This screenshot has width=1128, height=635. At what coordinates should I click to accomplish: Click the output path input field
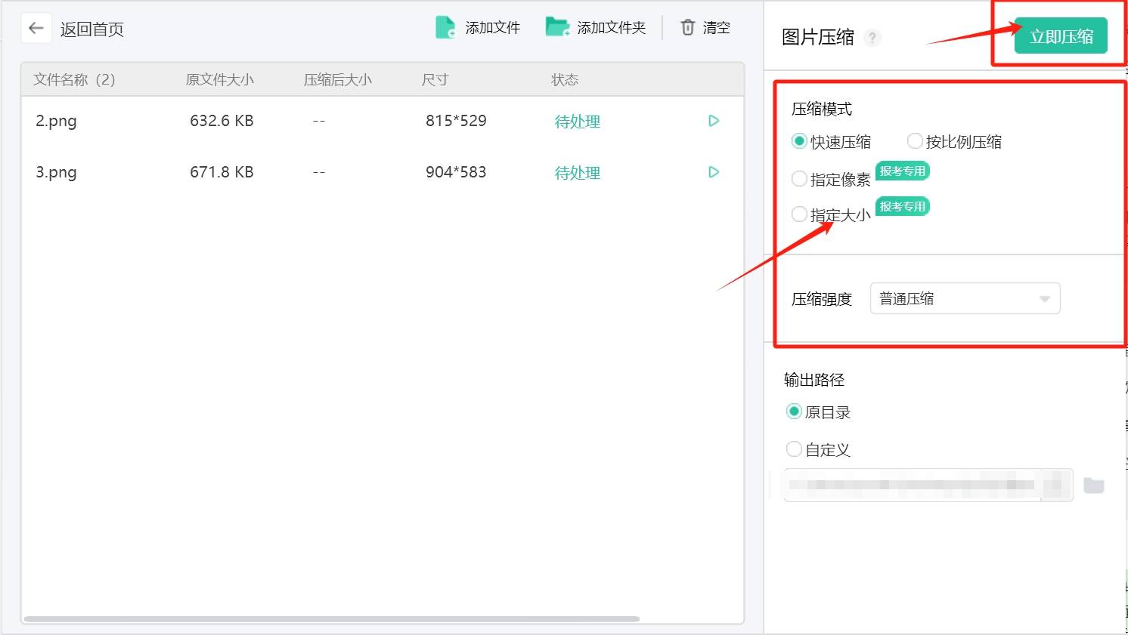coord(928,485)
